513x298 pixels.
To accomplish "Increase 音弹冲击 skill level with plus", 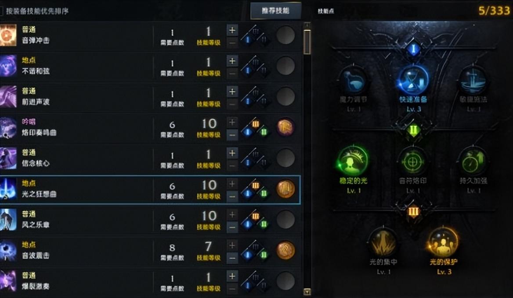I will (x=232, y=30).
